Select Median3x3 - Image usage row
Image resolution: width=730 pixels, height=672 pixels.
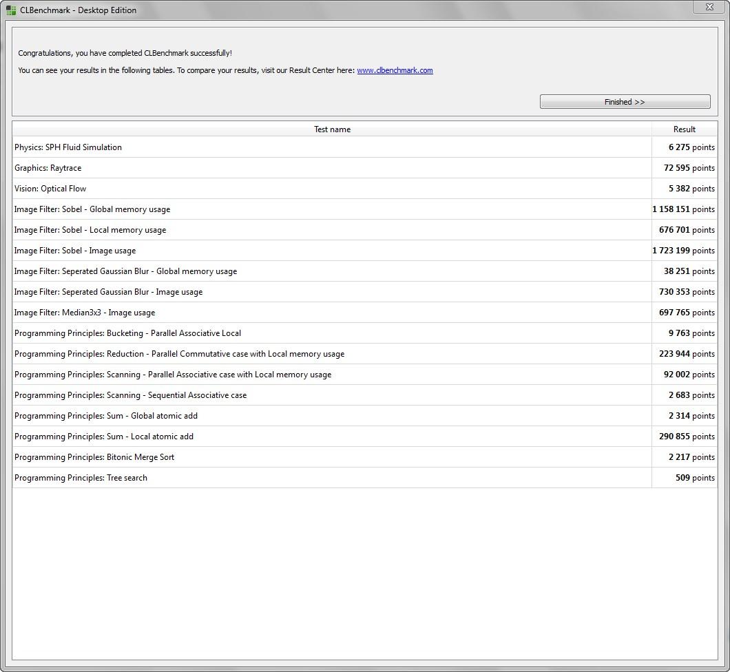tap(85, 313)
